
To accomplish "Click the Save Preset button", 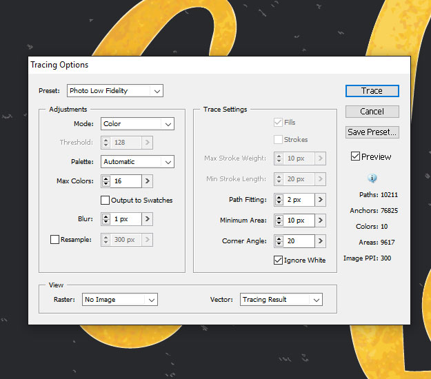I will pyautogui.click(x=372, y=132).
